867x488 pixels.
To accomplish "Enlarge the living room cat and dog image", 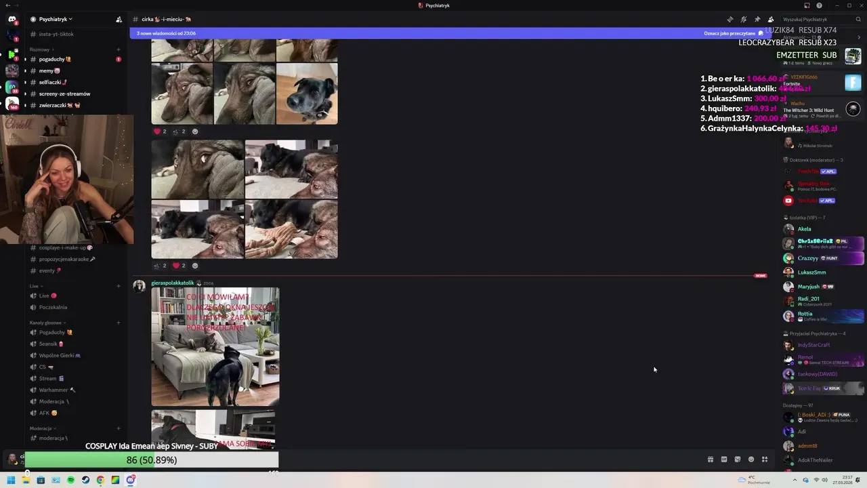I will pyautogui.click(x=215, y=347).
